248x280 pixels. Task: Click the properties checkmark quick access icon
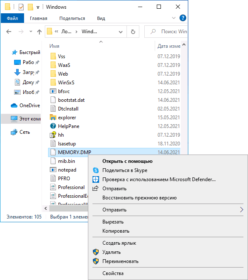[21, 7]
